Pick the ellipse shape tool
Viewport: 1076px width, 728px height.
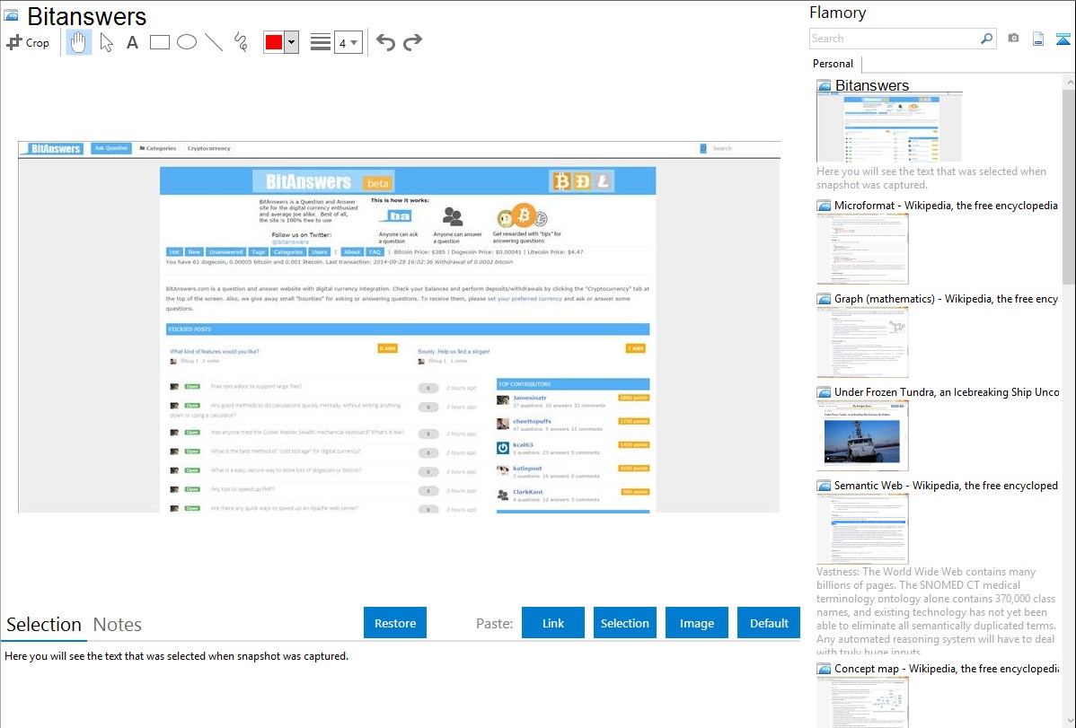tap(187, 42)
